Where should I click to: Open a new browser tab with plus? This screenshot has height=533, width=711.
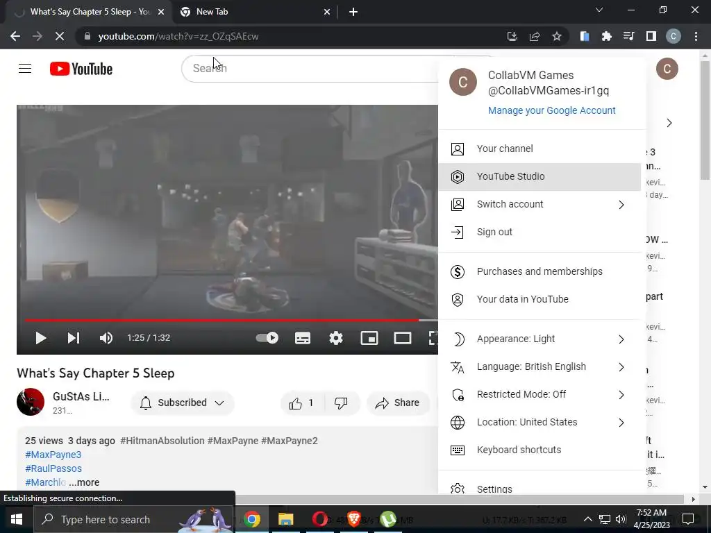click(353, 12)
